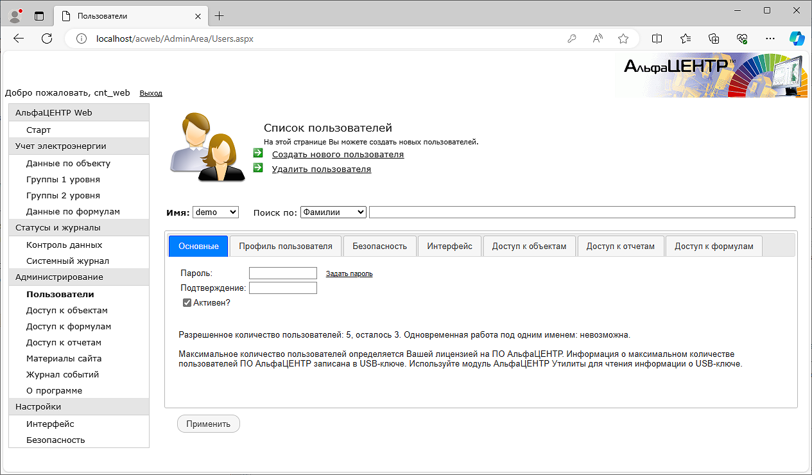Open the Copilot sidebar icon

pos(797,39)
